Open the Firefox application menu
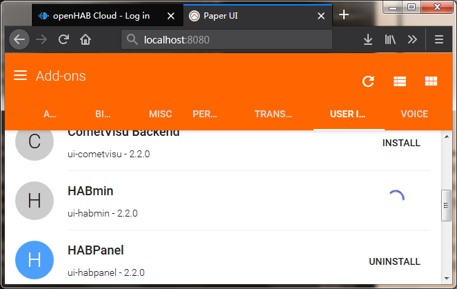 (439, 39)
